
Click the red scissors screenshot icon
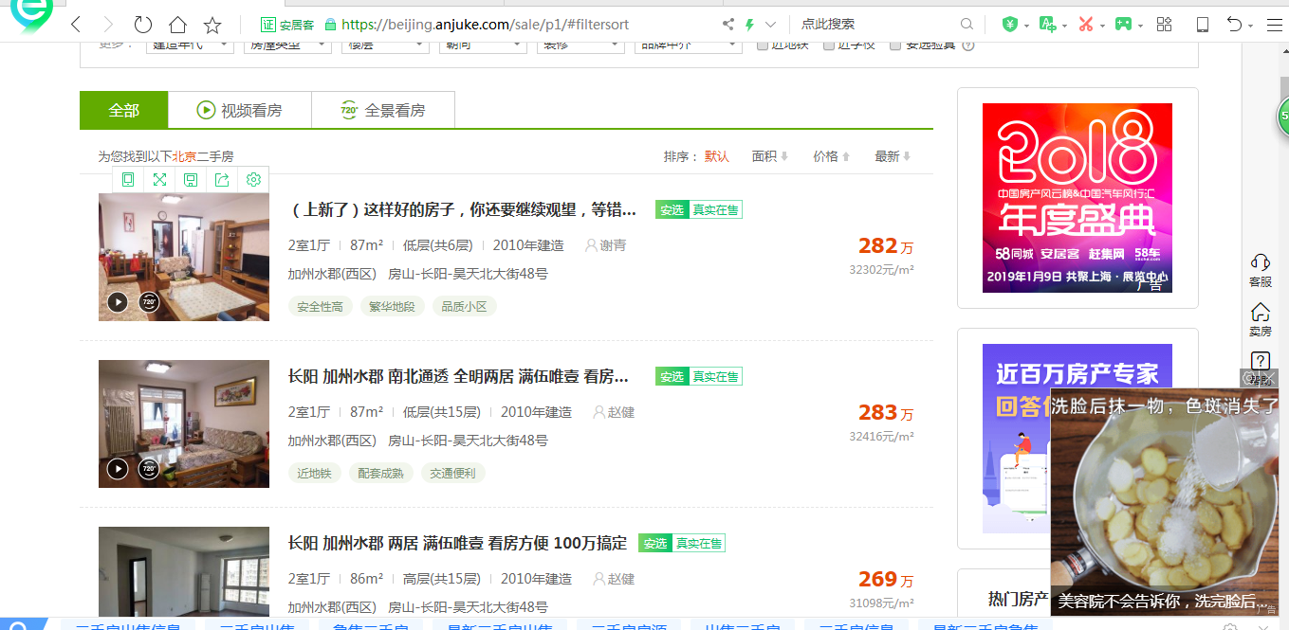click(x=1086, y=25)
